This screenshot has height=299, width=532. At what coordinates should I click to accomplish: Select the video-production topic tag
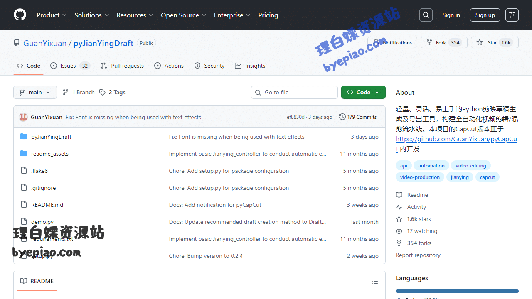coord(420,177)
